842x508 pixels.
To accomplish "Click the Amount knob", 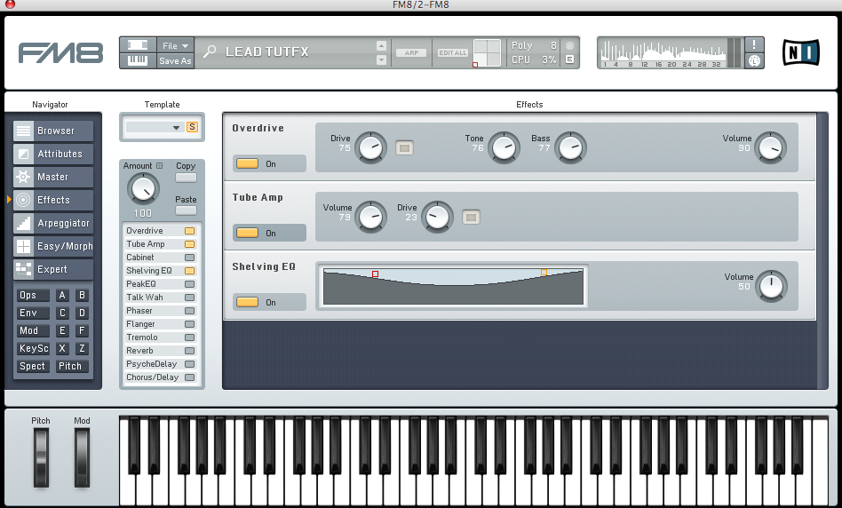I will 143,189.
